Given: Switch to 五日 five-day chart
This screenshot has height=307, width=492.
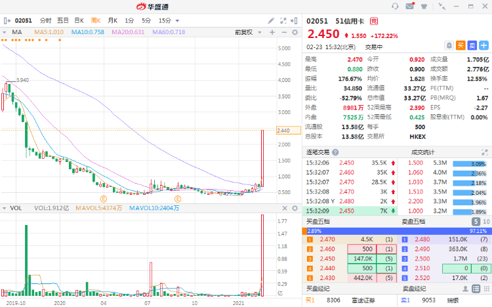Looking at the screenshot, I should (63, 21).
